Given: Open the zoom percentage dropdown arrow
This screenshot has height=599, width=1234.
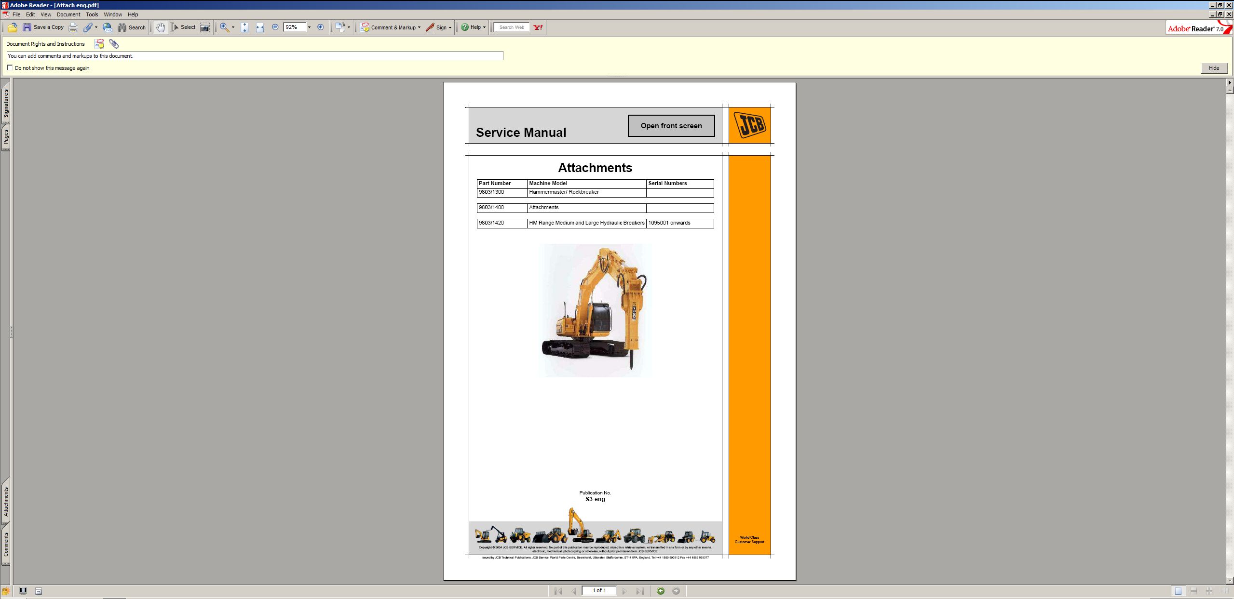Looking at the screenshot, I should (309, 27).
